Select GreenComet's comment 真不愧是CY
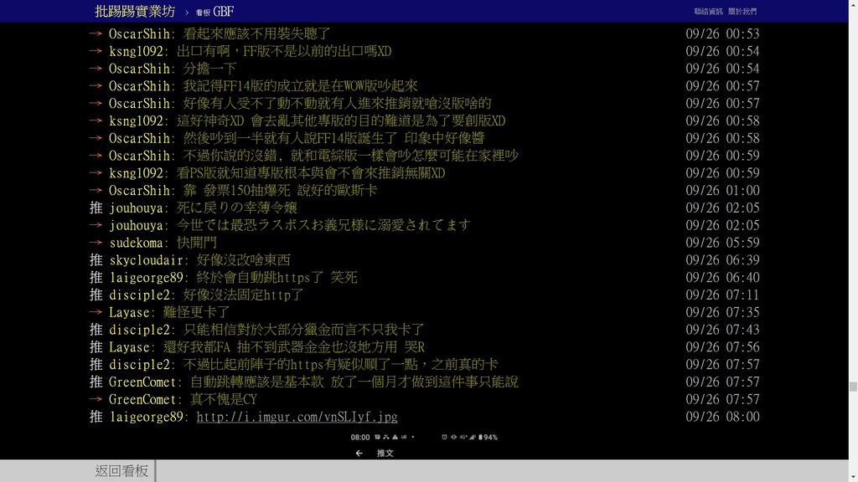Image resolution: width=858 pixels, height=482 pixels. click(x=223, y=399)
